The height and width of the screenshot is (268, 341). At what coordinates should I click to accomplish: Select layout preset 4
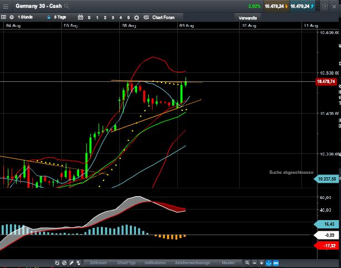(x=121, y=18)
